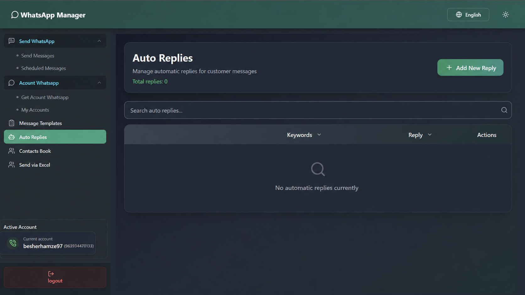
Task: Click the WhatsApp Manager title
Action: [53, 15]
